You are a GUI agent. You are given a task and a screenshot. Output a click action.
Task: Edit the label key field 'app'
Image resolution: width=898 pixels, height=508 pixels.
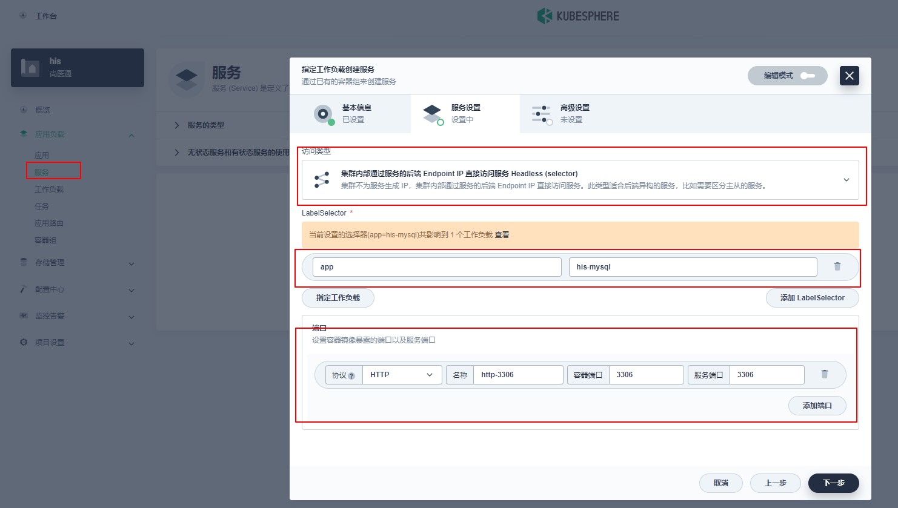(437, 267)
